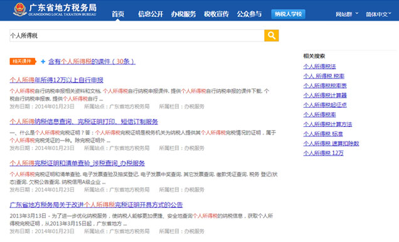Open result 个人所得纳税信息查询、完税证明打印、短信订制服务

click(x=83, y=122)
